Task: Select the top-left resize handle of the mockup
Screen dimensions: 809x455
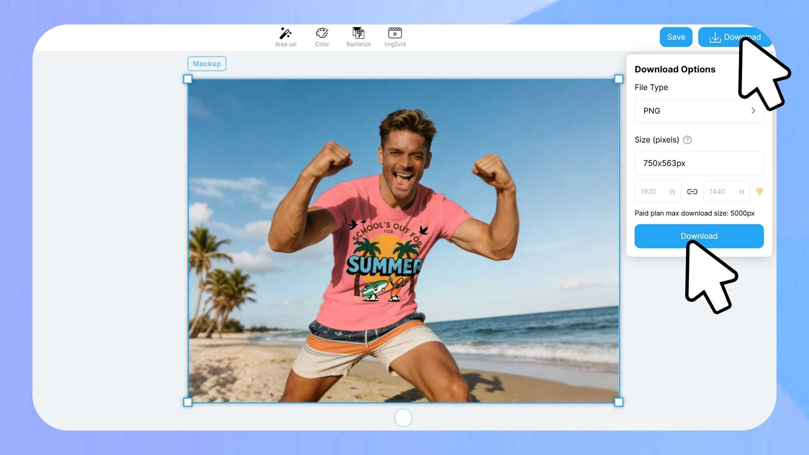Action: (188, 79)
